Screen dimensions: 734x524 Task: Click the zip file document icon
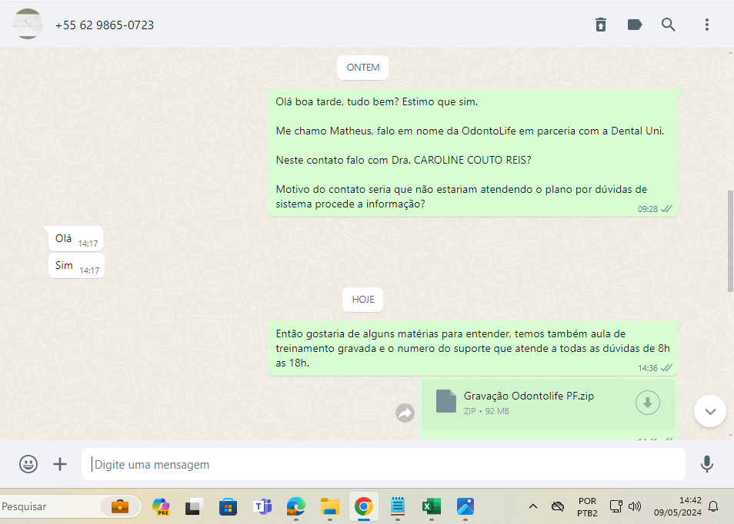(x=445, y=401)
